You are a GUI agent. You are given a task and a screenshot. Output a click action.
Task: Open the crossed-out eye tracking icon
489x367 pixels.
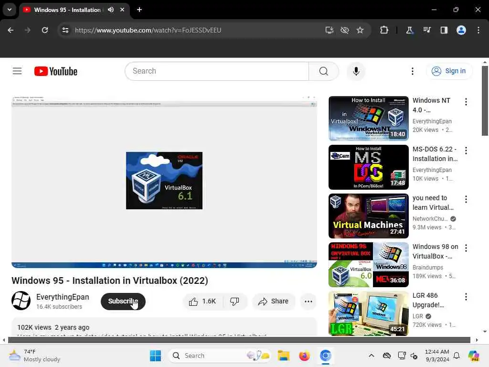coord(345,30)
